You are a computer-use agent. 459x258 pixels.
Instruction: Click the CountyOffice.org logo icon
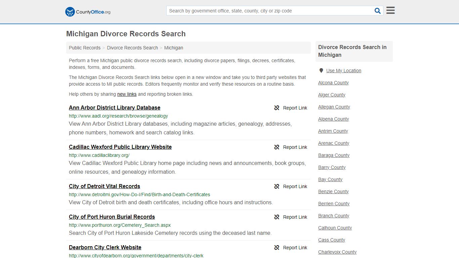click(70, 12)
